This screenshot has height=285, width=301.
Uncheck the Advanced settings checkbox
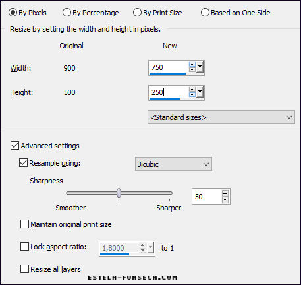[14, 146]
